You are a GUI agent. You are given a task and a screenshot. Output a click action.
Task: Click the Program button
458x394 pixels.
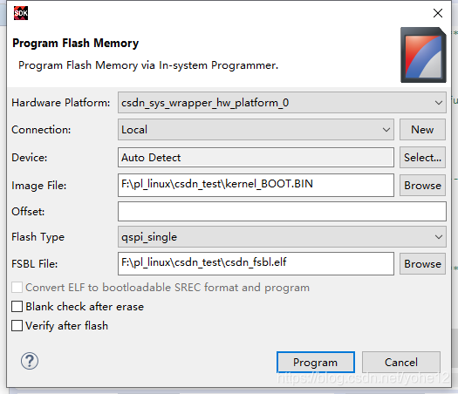[316, 363]
